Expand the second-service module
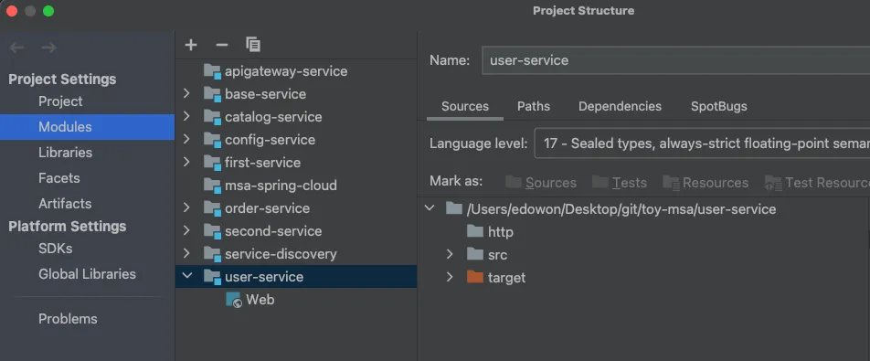This screenshot has width=870, height=361. [x=186, y=230]
